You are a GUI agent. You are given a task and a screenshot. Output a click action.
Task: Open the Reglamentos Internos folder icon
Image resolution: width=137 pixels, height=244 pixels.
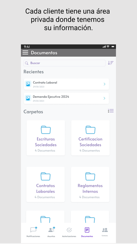tap(90, 176)
